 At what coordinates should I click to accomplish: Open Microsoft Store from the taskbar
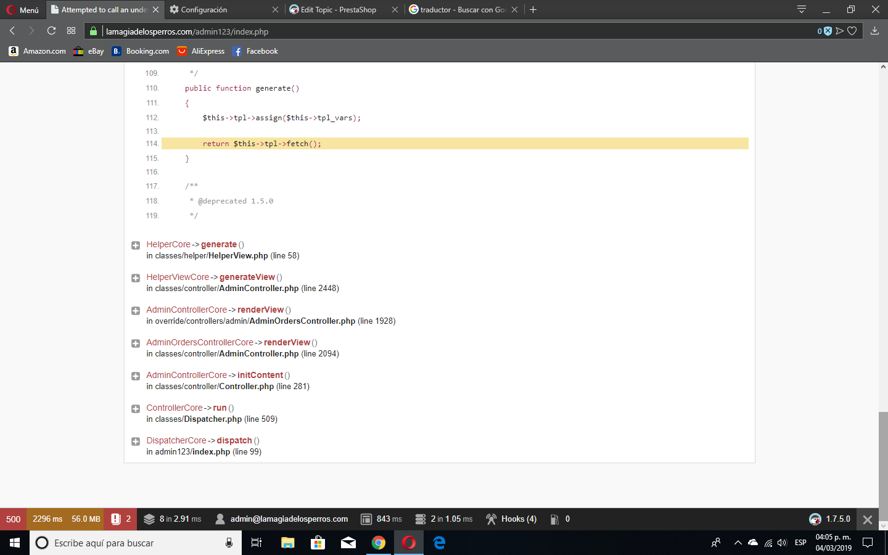point(318,543)
